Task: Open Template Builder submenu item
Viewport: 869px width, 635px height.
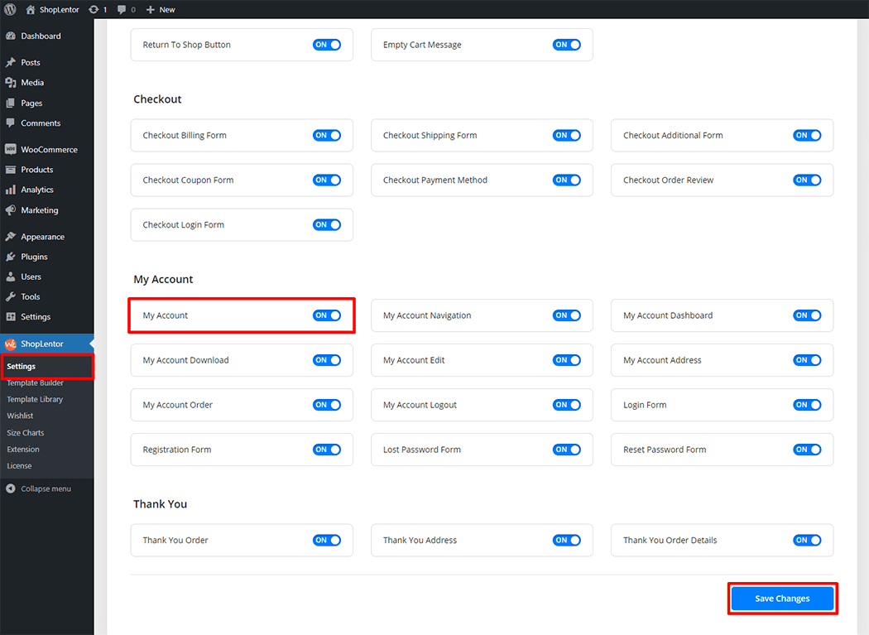Action: pyautogui.click(x=35, y=383)
